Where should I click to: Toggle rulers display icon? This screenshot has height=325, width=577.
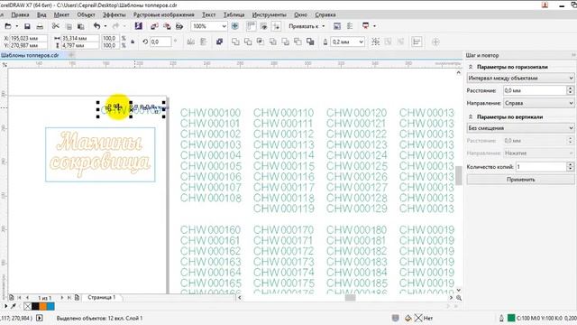[251, 26]
